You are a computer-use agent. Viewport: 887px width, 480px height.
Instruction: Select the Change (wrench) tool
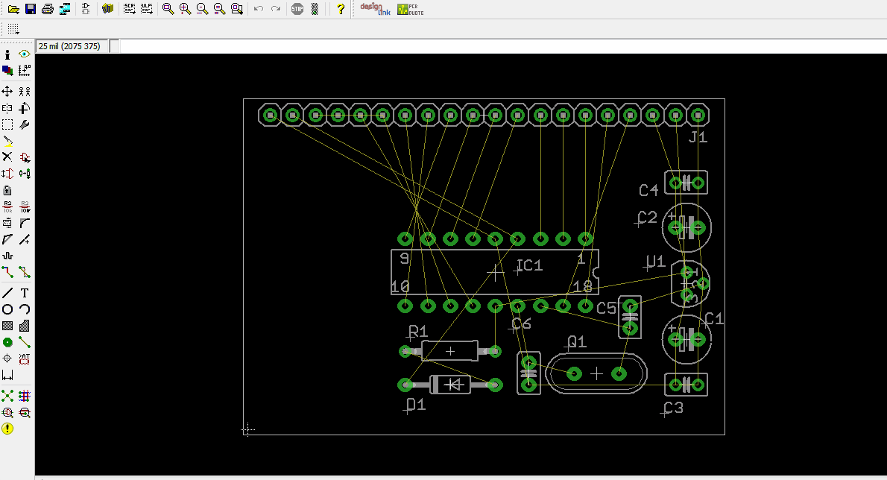coord(25,124)
